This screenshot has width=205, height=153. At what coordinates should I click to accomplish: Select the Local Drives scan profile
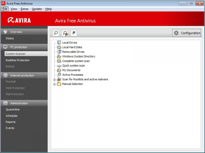pos(69,42)
